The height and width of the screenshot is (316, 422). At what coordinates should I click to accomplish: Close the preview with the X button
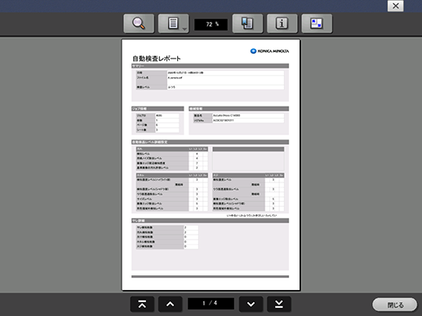click(x=396, y=6)
